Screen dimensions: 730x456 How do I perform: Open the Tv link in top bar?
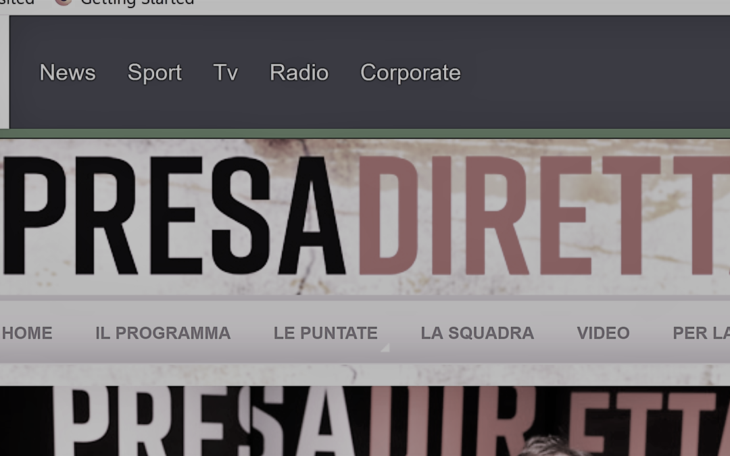click(x=225, y=72)
